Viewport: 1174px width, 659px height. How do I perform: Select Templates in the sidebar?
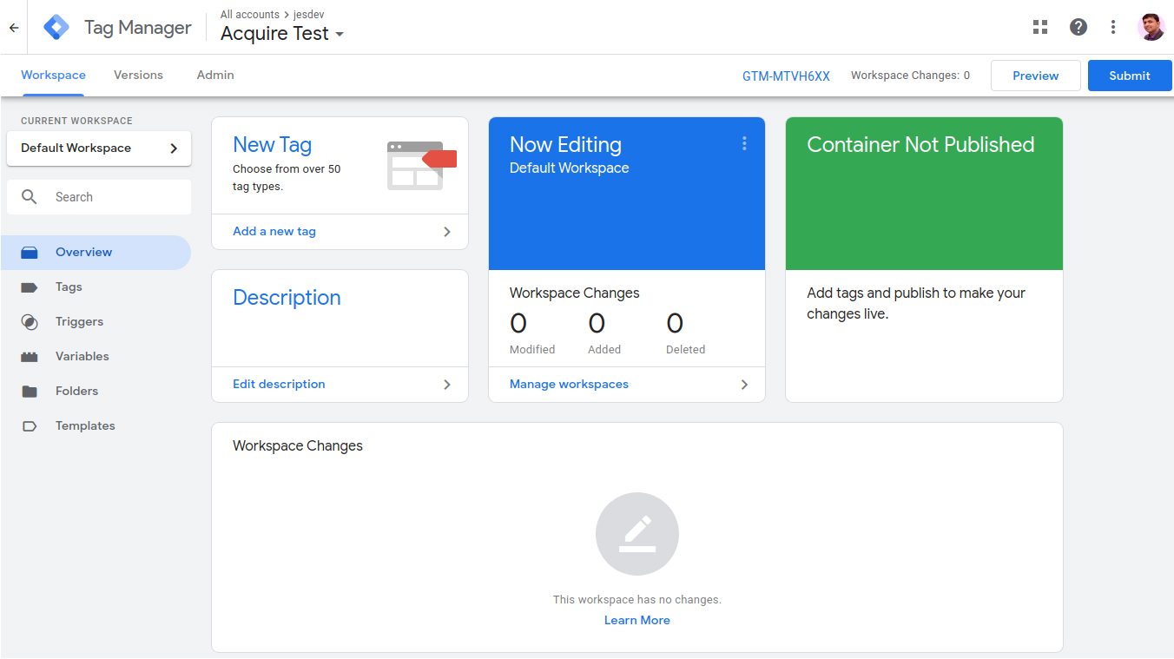point(84,426)
